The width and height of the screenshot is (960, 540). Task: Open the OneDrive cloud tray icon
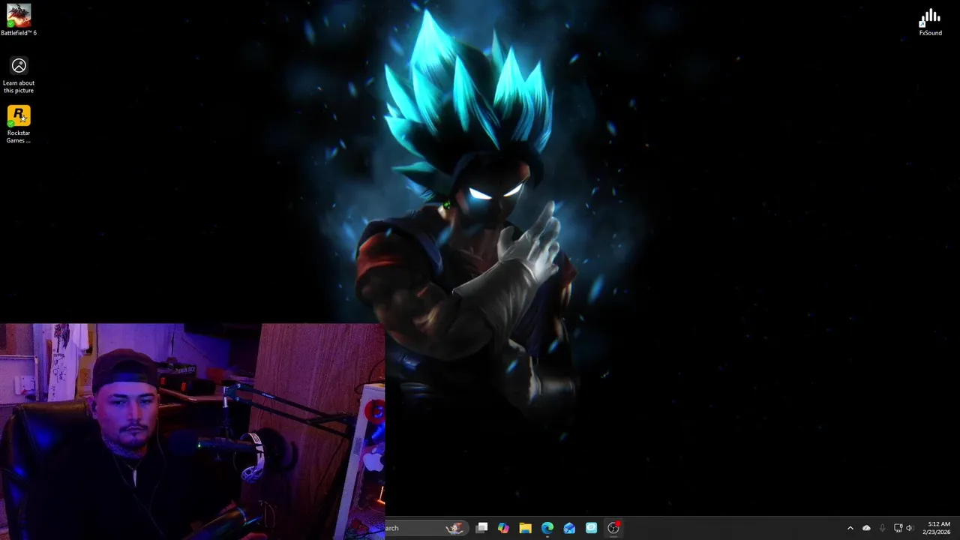[x=866, y=528]
